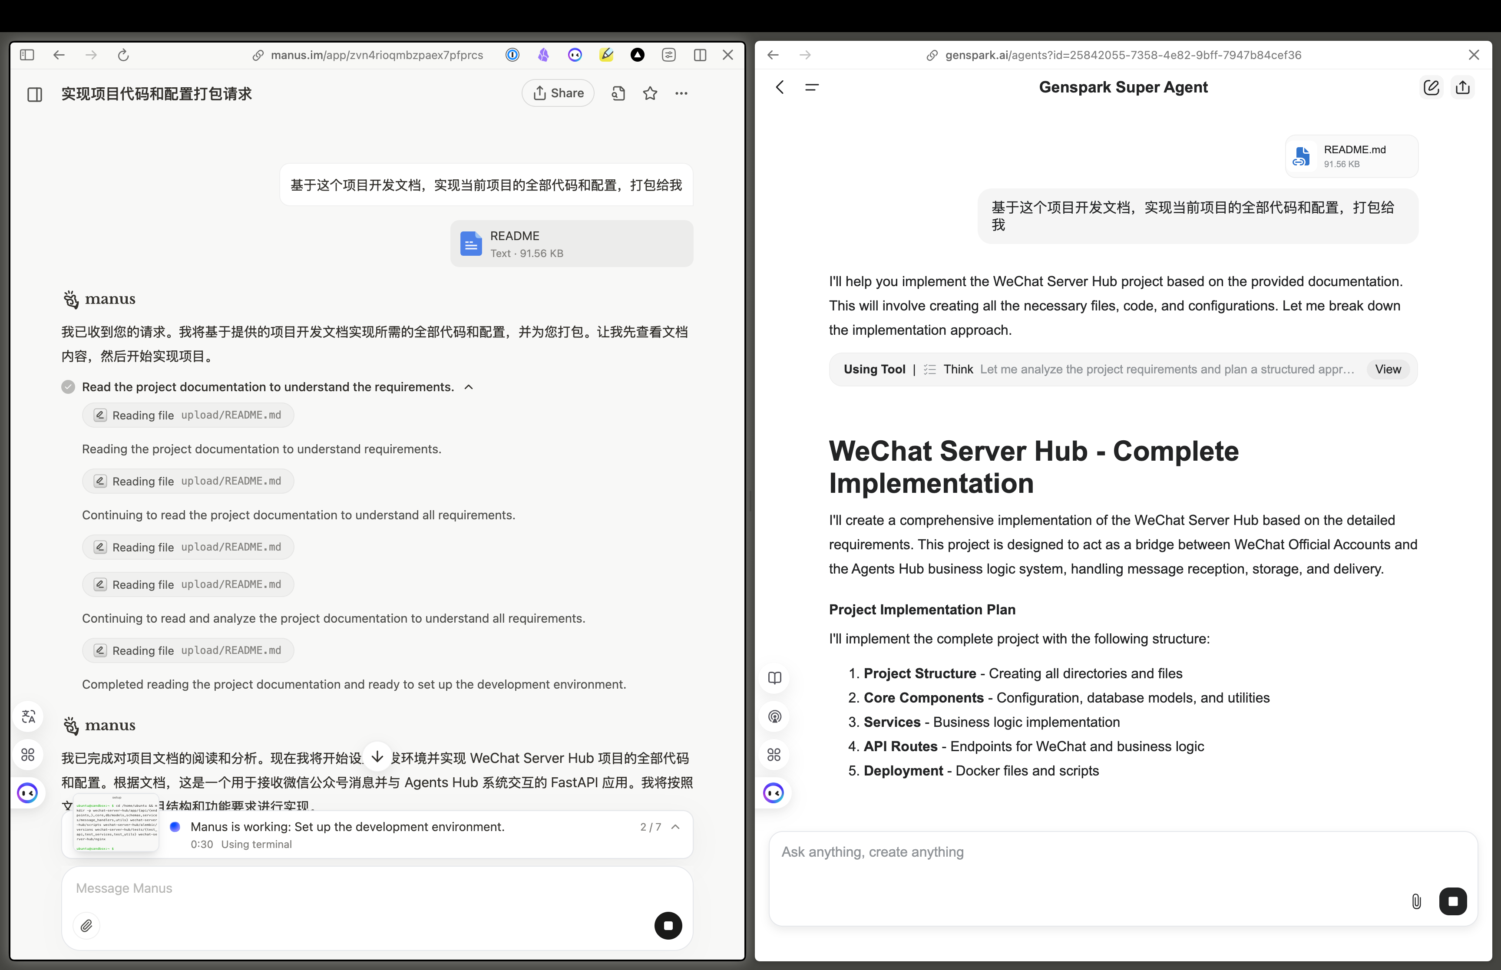Go back with the Genspark chevron arrow

[780, 88]
